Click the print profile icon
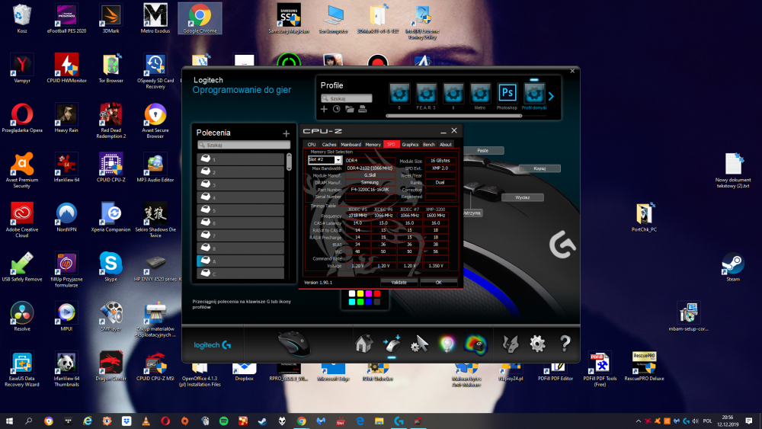The image size is (762, 429). (x=362, y=109)
